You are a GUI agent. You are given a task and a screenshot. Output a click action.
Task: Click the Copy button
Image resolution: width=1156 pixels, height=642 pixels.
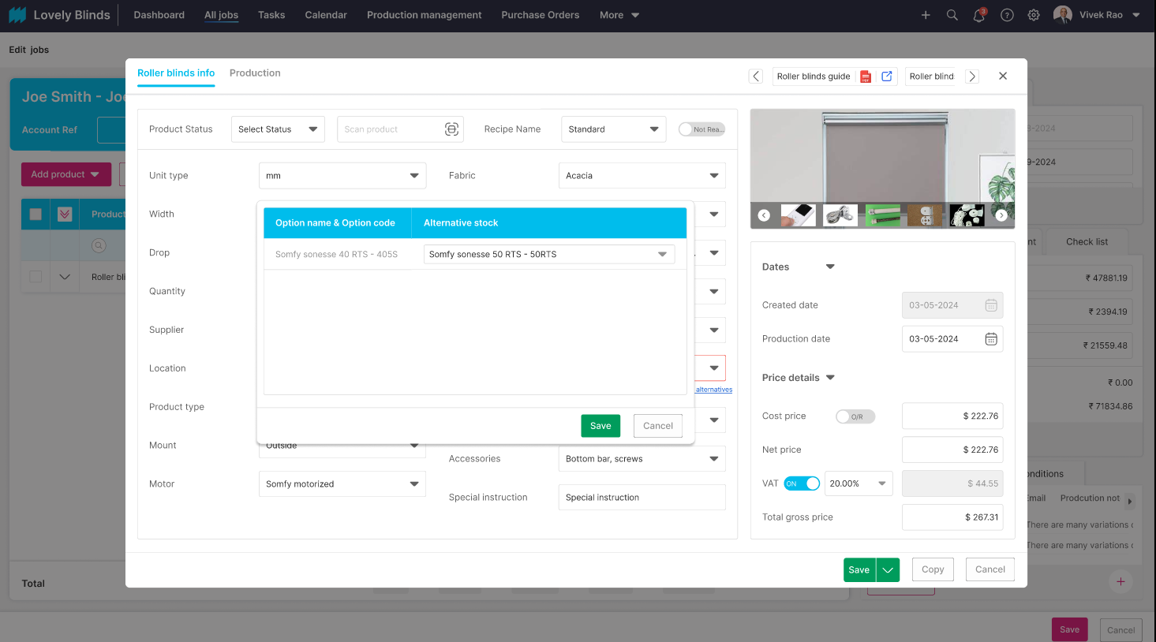coord(933,569)
